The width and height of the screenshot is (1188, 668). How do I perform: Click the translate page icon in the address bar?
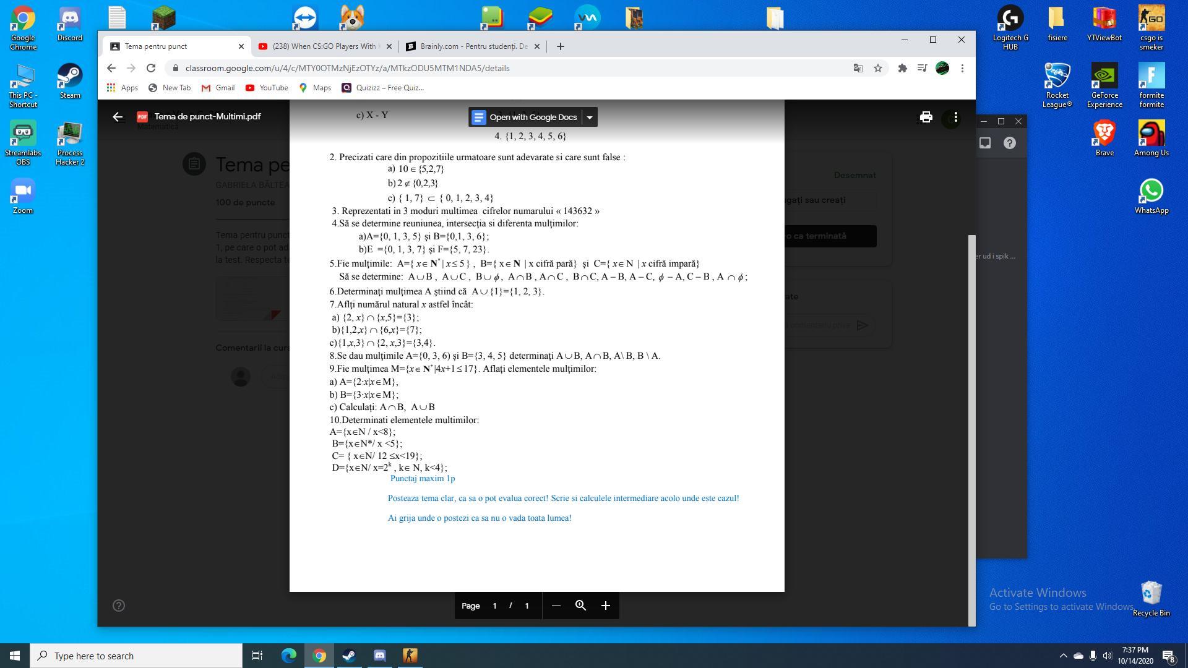coord(858,68)
